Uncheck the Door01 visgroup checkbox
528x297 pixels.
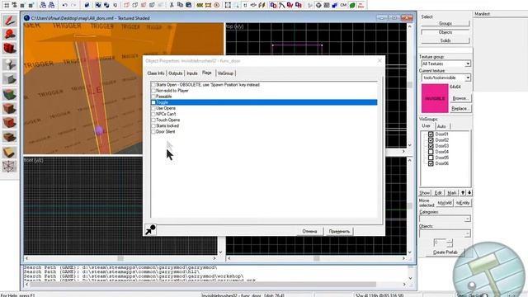(431, 134)
